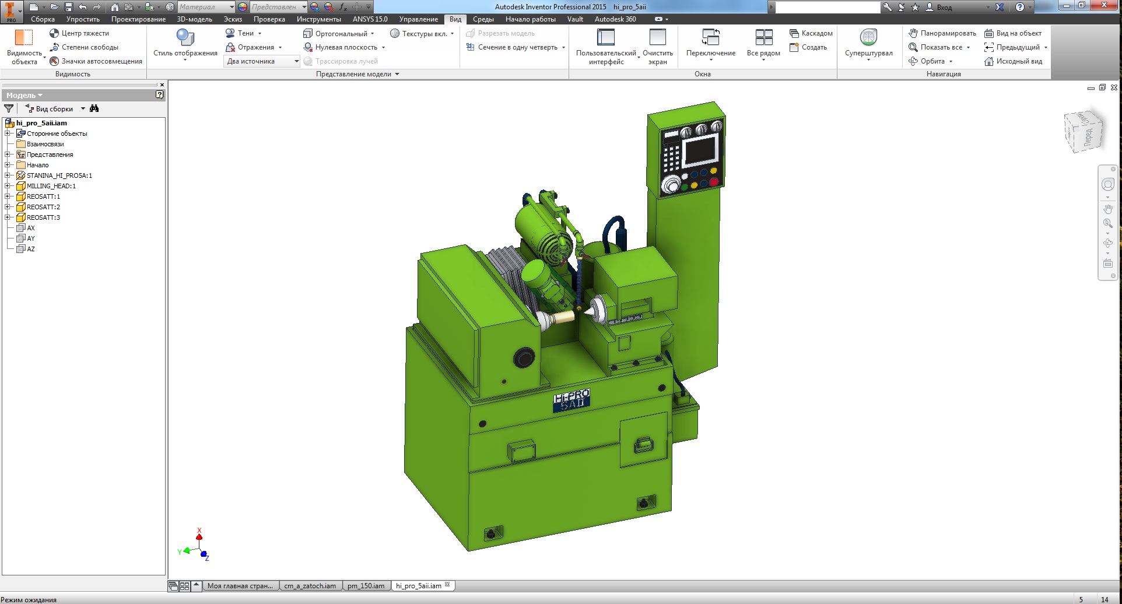Switch to the Управление ribbon tab
The image size is (1122, 604).
[418, 19]
